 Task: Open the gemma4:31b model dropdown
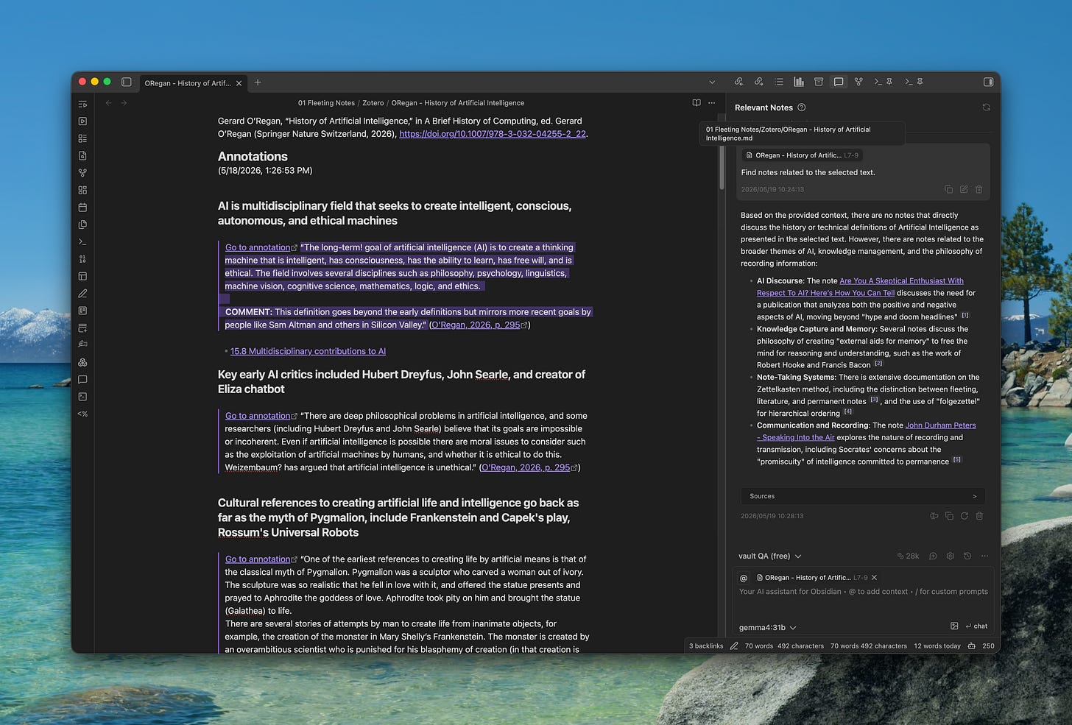click(x=768, y=628)
